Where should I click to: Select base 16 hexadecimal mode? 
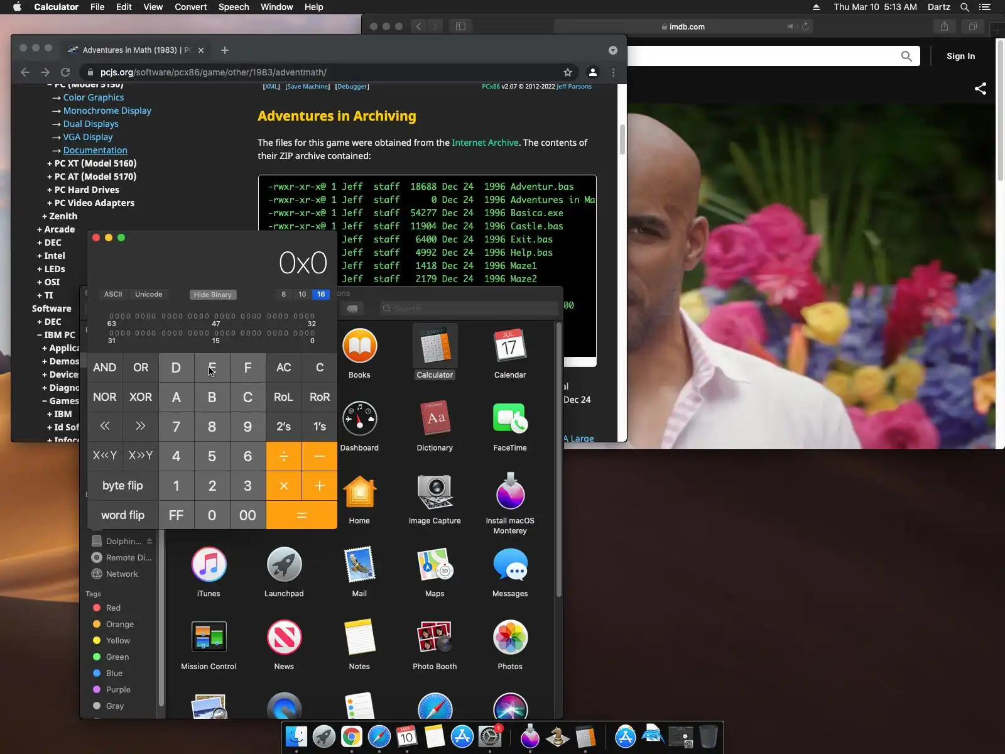click(321, 294)
